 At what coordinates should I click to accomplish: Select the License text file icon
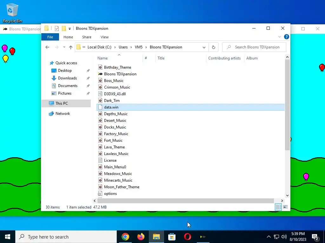pyautogui.click(x=100, y=160)
